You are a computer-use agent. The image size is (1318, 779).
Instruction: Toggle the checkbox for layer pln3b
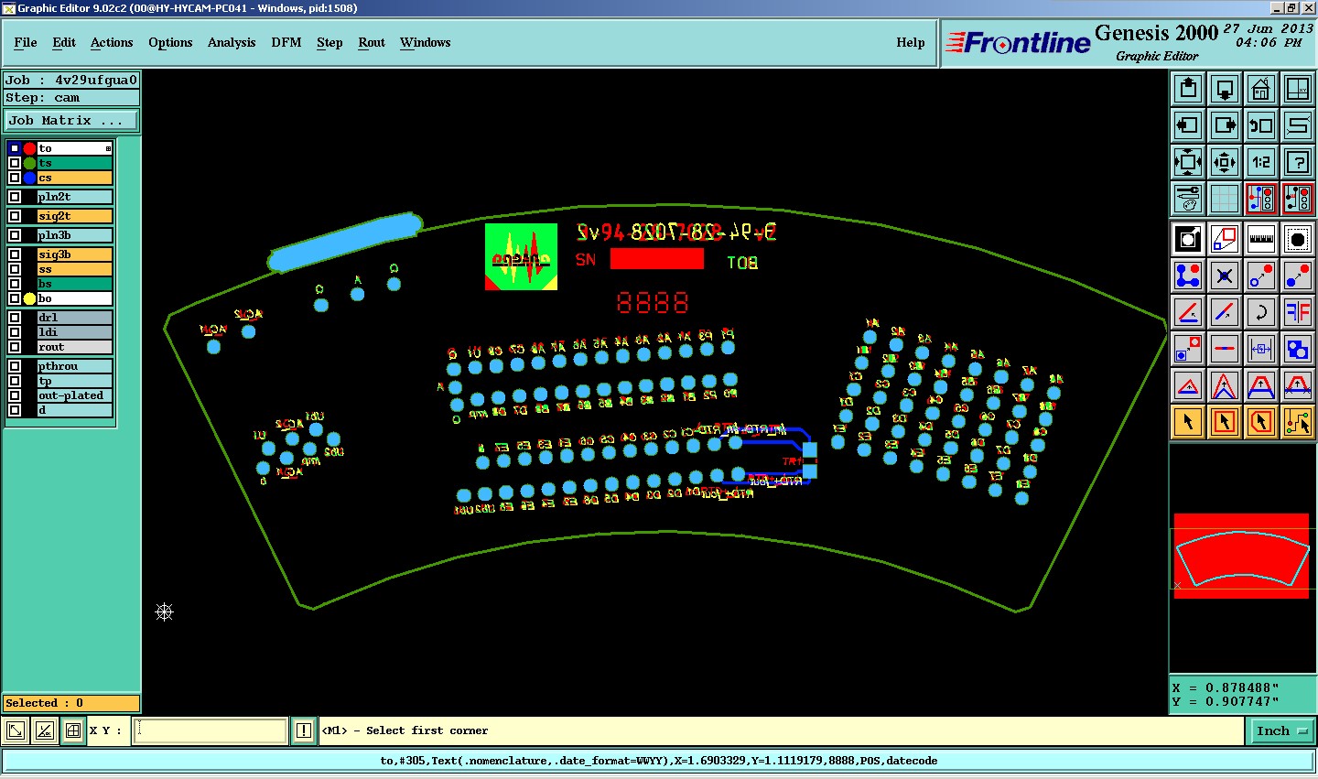click(x=15, y=235)
